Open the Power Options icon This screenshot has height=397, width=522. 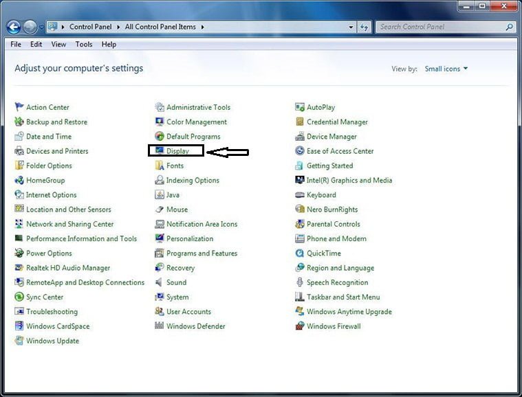tap(19, 253)
